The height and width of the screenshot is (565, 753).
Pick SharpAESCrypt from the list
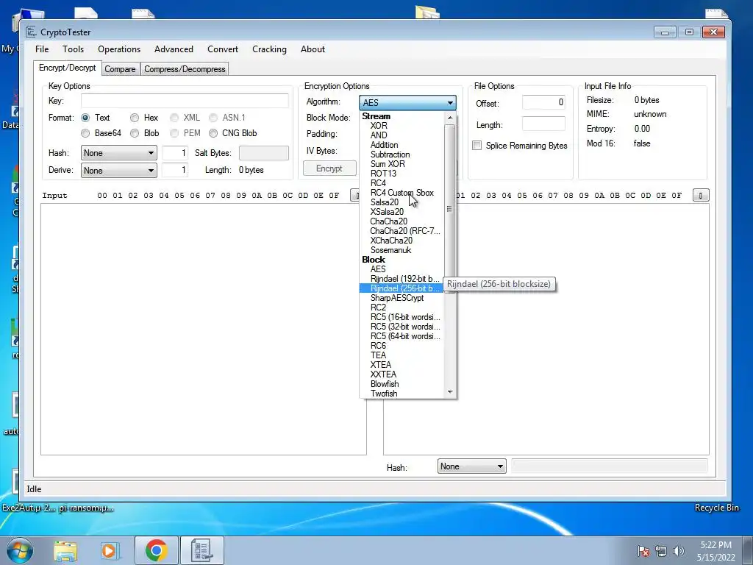pos(397,298)
